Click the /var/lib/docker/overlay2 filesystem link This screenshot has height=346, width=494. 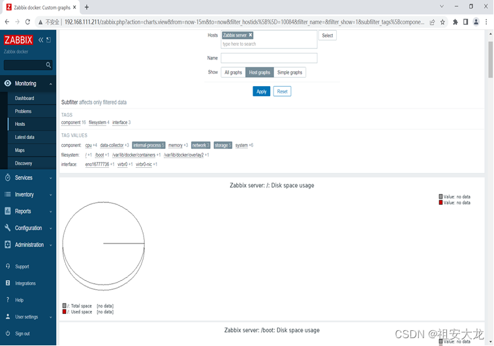coord(183,155)
